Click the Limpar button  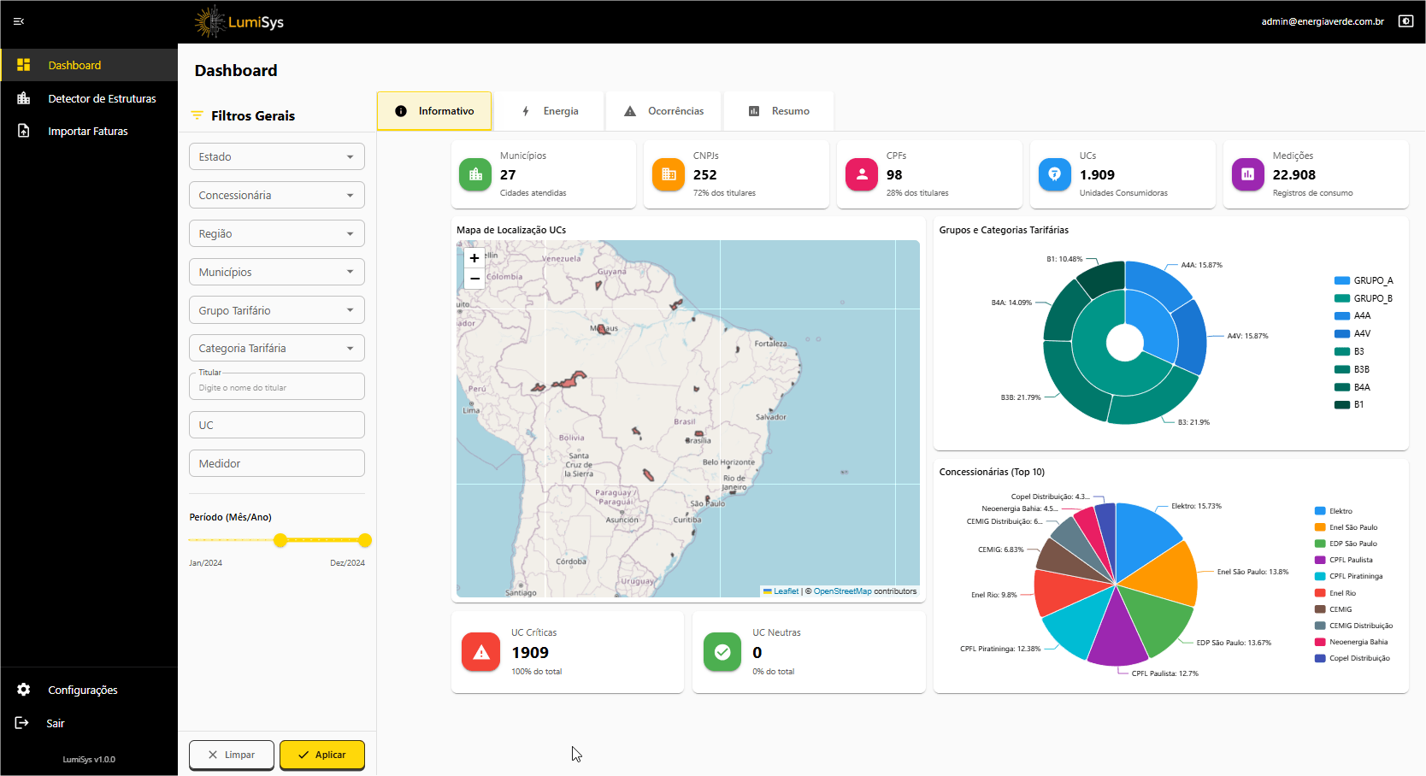[232, 755]
